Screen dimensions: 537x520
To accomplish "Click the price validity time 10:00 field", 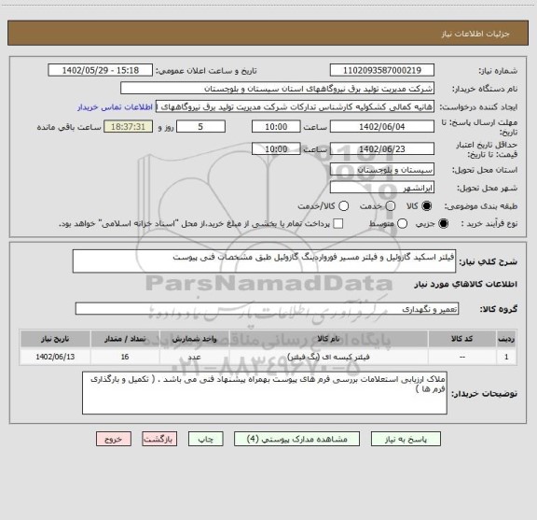I will [276, 148].
